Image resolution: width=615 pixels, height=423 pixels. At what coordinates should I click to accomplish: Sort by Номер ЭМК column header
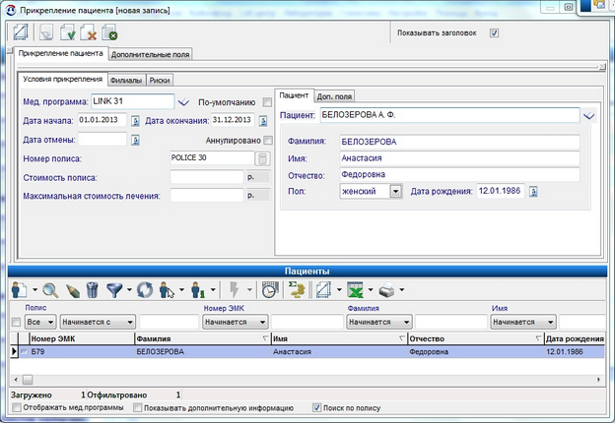[82, 338]
